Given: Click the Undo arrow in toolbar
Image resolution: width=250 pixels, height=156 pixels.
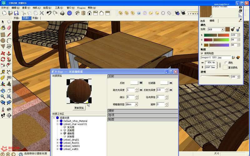Looking at the screenshot, I should pyautogui.click(x=49, y=13).
